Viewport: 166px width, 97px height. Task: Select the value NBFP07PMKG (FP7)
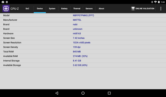tap(84, 16)
